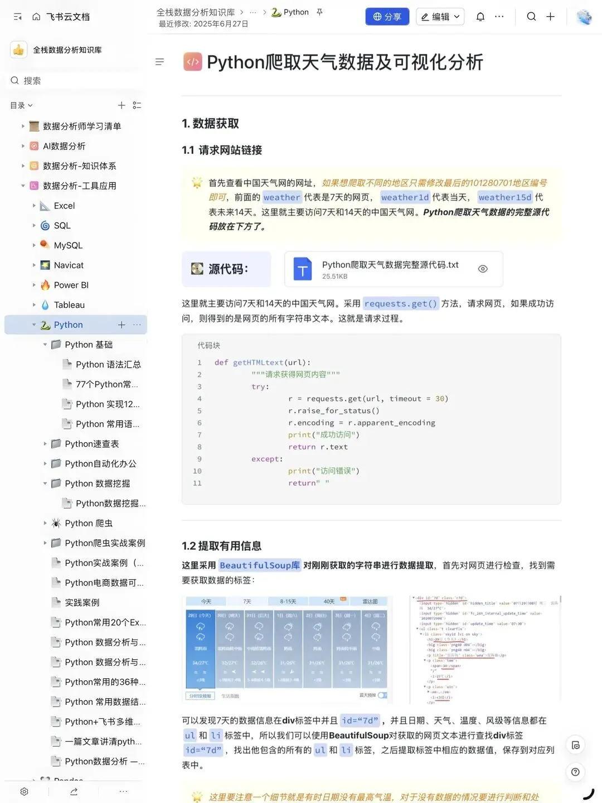Toggle the document outline icon

(x=159, y=62)
